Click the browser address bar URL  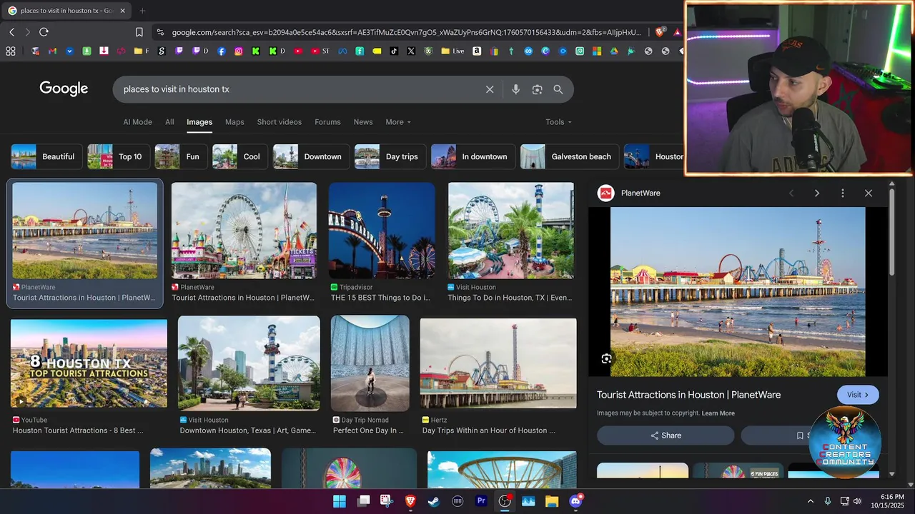pos(406,32)
